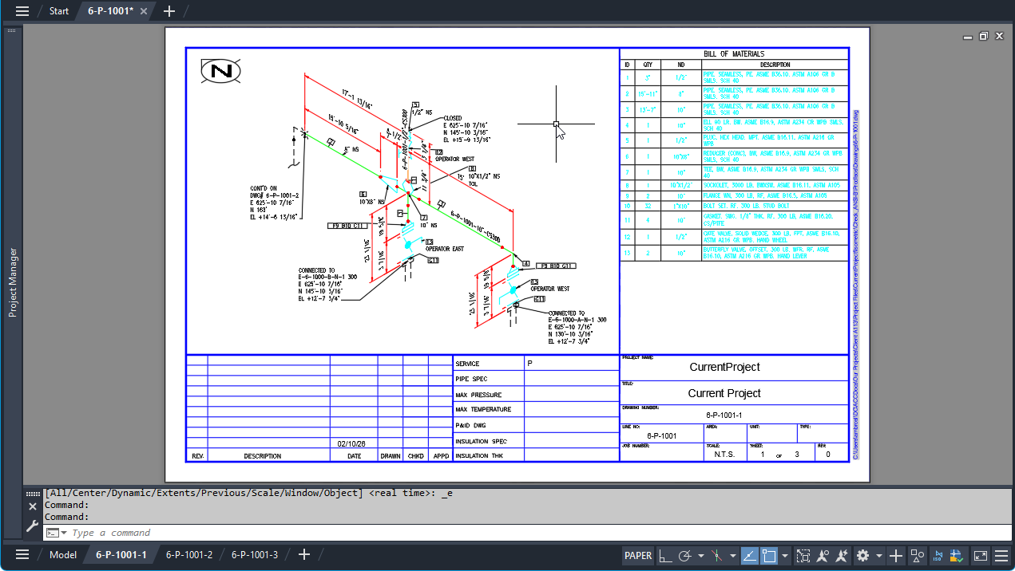Click the 'CLOSED' valve annotation
Image resolution: width=1015 pixels, height=571 pixels.
[453, 118]
